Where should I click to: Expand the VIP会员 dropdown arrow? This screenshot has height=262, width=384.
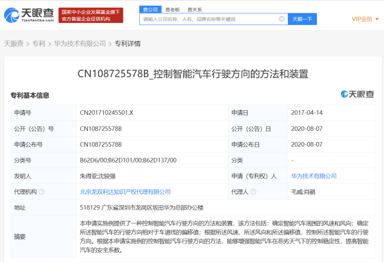[377, 19]
